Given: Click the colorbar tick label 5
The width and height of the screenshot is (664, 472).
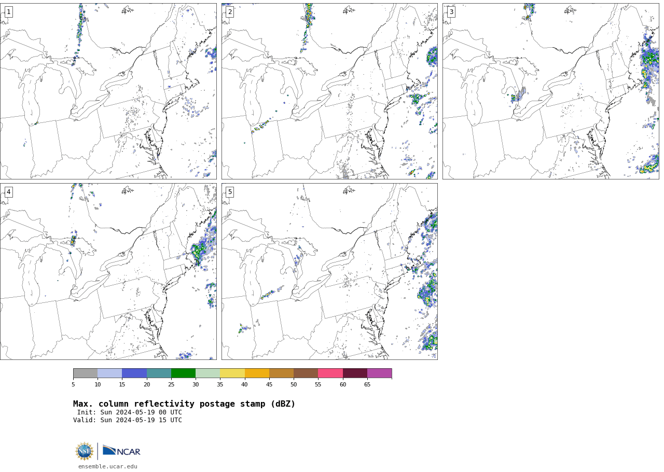Looking at the screenshot, I should pyautogui.click(x=73, y=384).
